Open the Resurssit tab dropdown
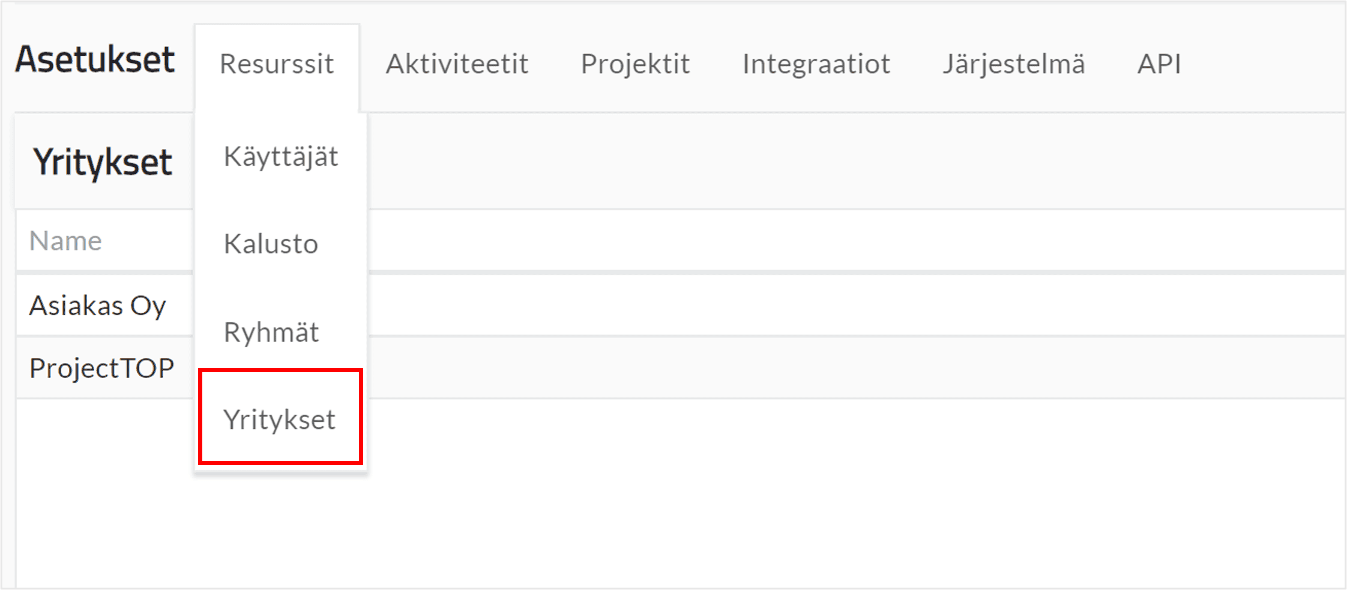This screenshot has width=1347, height=590. tap(277, 64)
